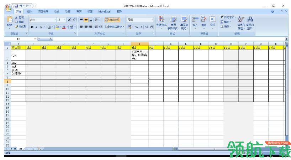This screenshot has width=291, height=160.
Task: Click AutoSum (自动求和)
Action: (228, 17)
